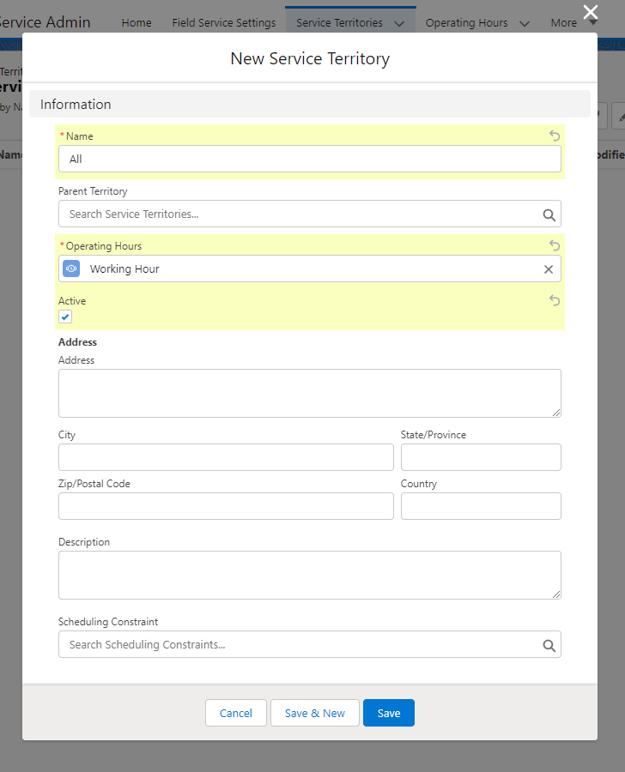Image resolution: width=625 pixels, height=772 pixels.
Task: Click the undo icon for Active checkbox
Action: [x=555, y=300]
